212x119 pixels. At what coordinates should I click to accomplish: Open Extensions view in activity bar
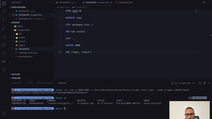click(x=4, y=45)
